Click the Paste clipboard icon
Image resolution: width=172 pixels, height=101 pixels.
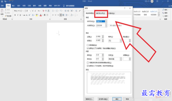point(2,11)
